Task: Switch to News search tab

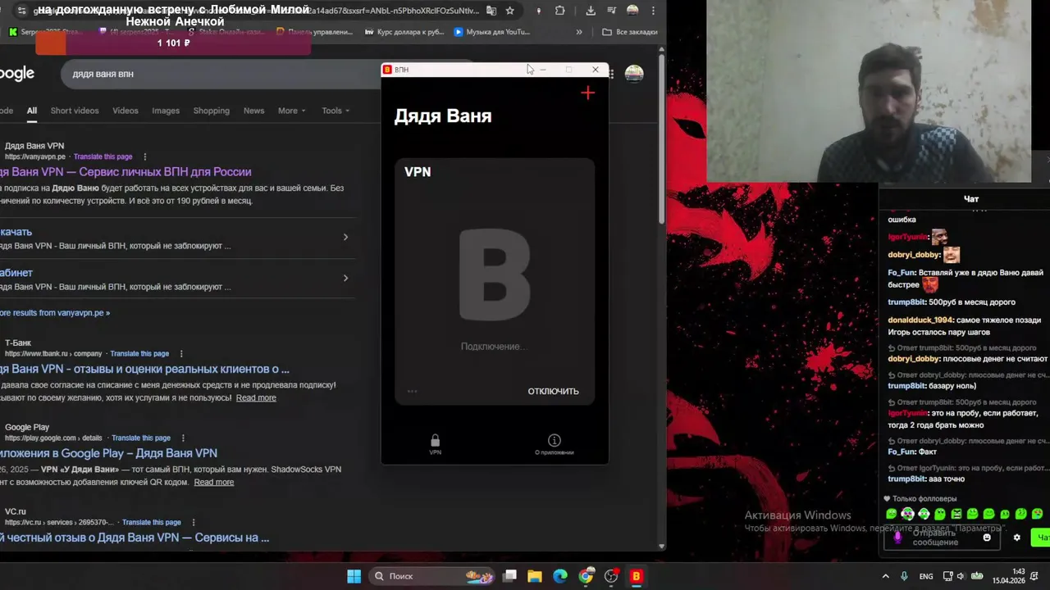Action: click(253, 111)
